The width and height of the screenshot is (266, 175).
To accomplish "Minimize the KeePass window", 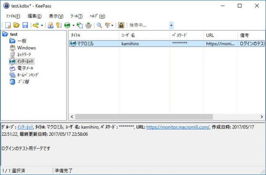I will [x=223, y=6].
